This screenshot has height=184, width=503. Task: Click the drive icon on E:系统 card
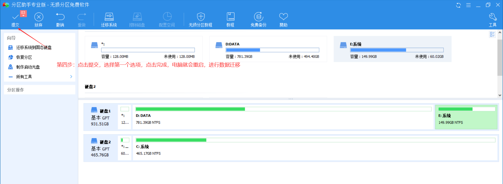(x=343, y=45)
